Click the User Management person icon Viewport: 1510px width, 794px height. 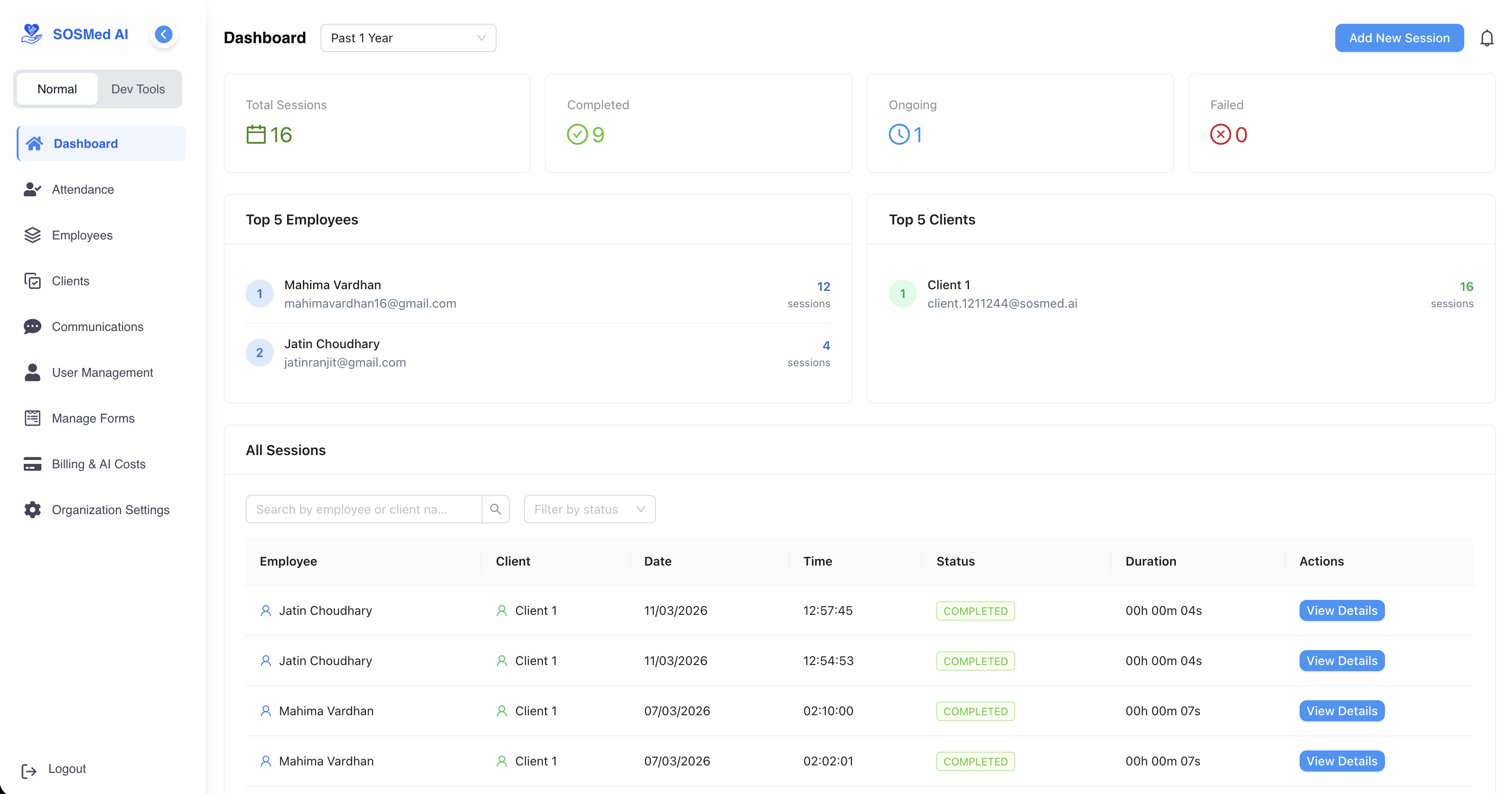(x=32, y=372)
